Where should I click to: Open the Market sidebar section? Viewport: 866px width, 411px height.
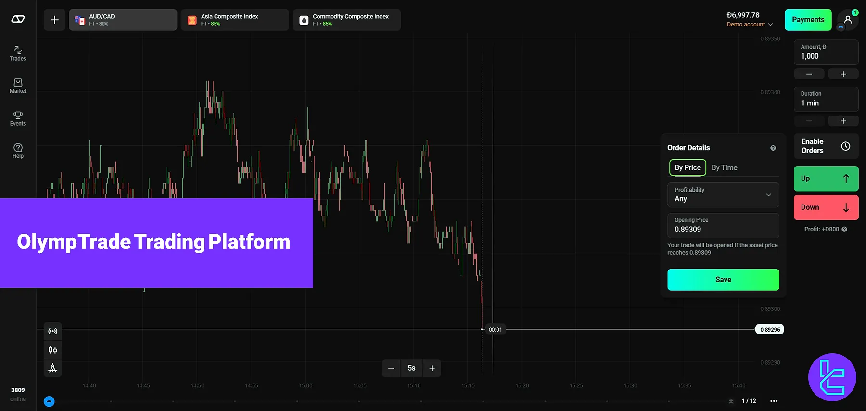tap(18, 86)
